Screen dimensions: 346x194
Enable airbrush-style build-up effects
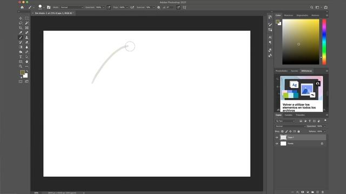click(132, 7)
